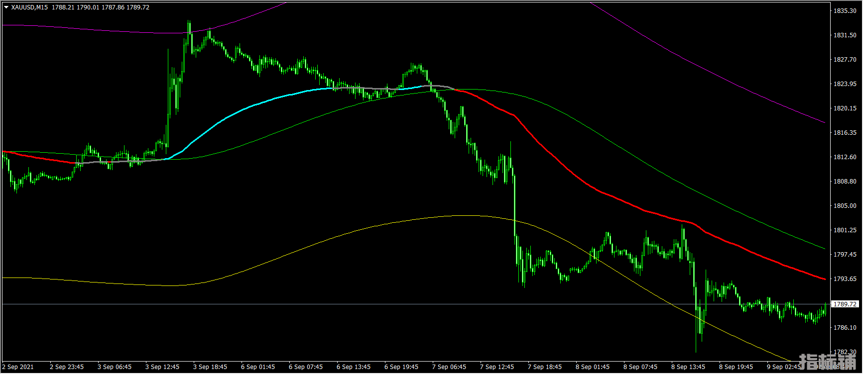Screen dimensions: 863x374
Task: Click the 1805.00 price scale label
Action: pos(845,206)
